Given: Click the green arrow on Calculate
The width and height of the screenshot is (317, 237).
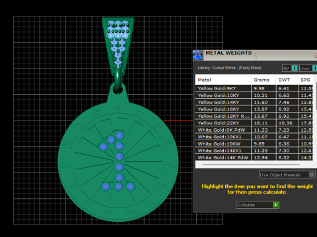Looking at the screenshot, I should pos(275,205).
